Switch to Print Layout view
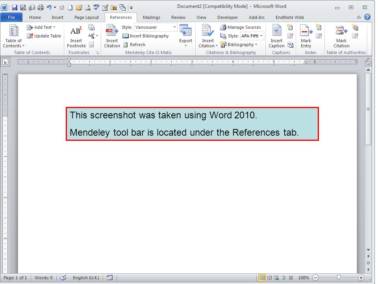Viewport: 378px width, 284px height. [262, 278]
